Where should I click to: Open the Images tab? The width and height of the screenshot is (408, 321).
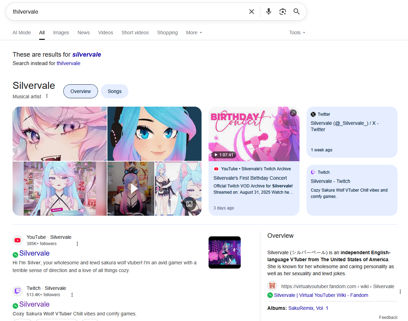click(x=61, y=33)
